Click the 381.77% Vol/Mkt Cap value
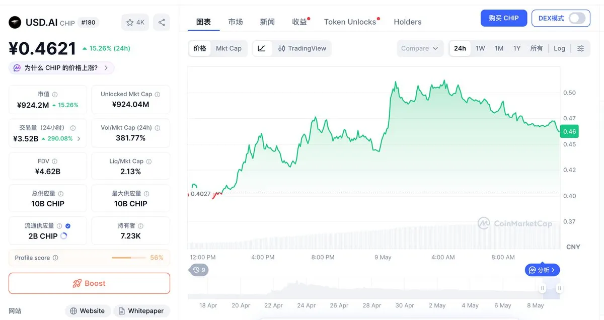 tap(131, 138)
